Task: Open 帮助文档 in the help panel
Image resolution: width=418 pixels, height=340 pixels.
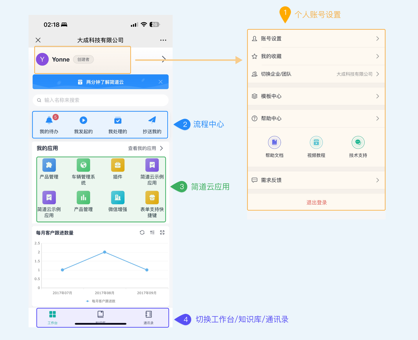Action: pos(274,142)
